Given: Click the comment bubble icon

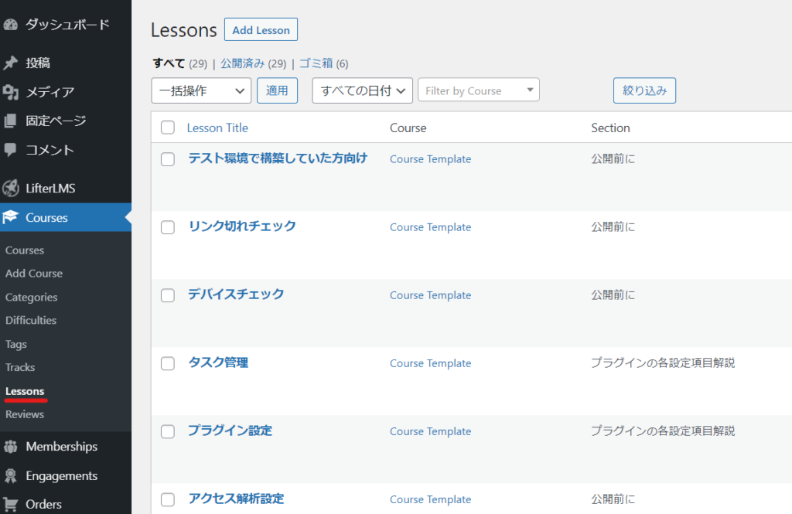Looking at the screenshot, I should pyautogui.click(x=10, y=150).
